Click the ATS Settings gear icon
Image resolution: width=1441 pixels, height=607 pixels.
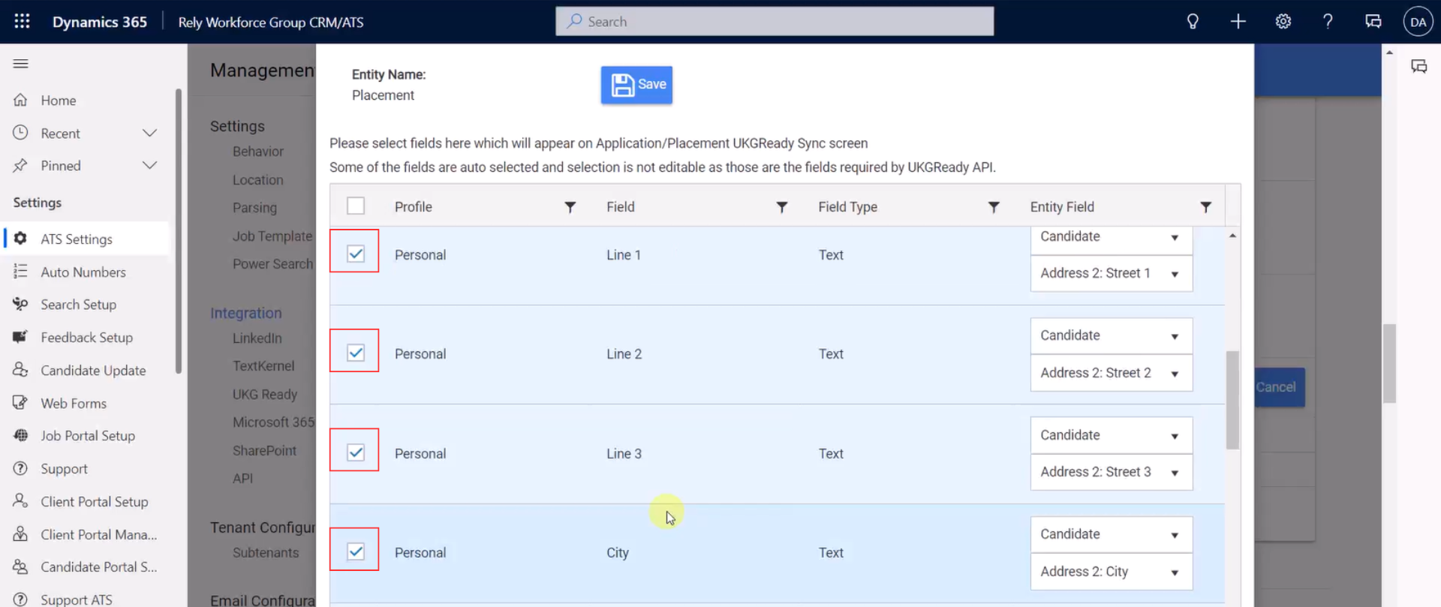(20, 239)
